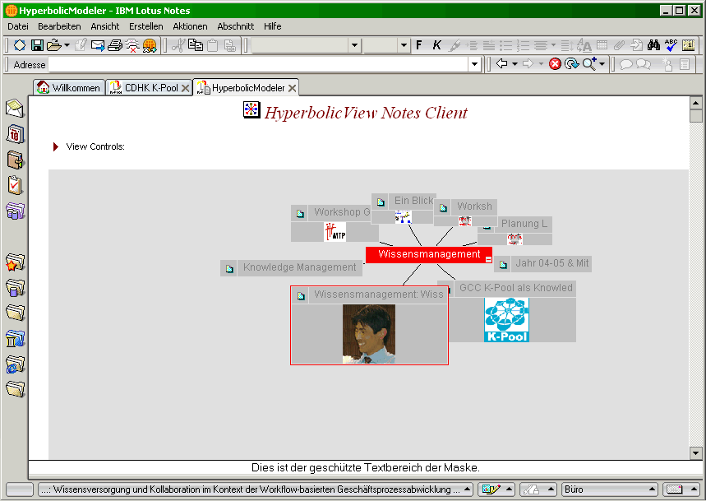Click inside the Adresse input field
The height and width of the screenshot is (501, 706).
[258, 64]
